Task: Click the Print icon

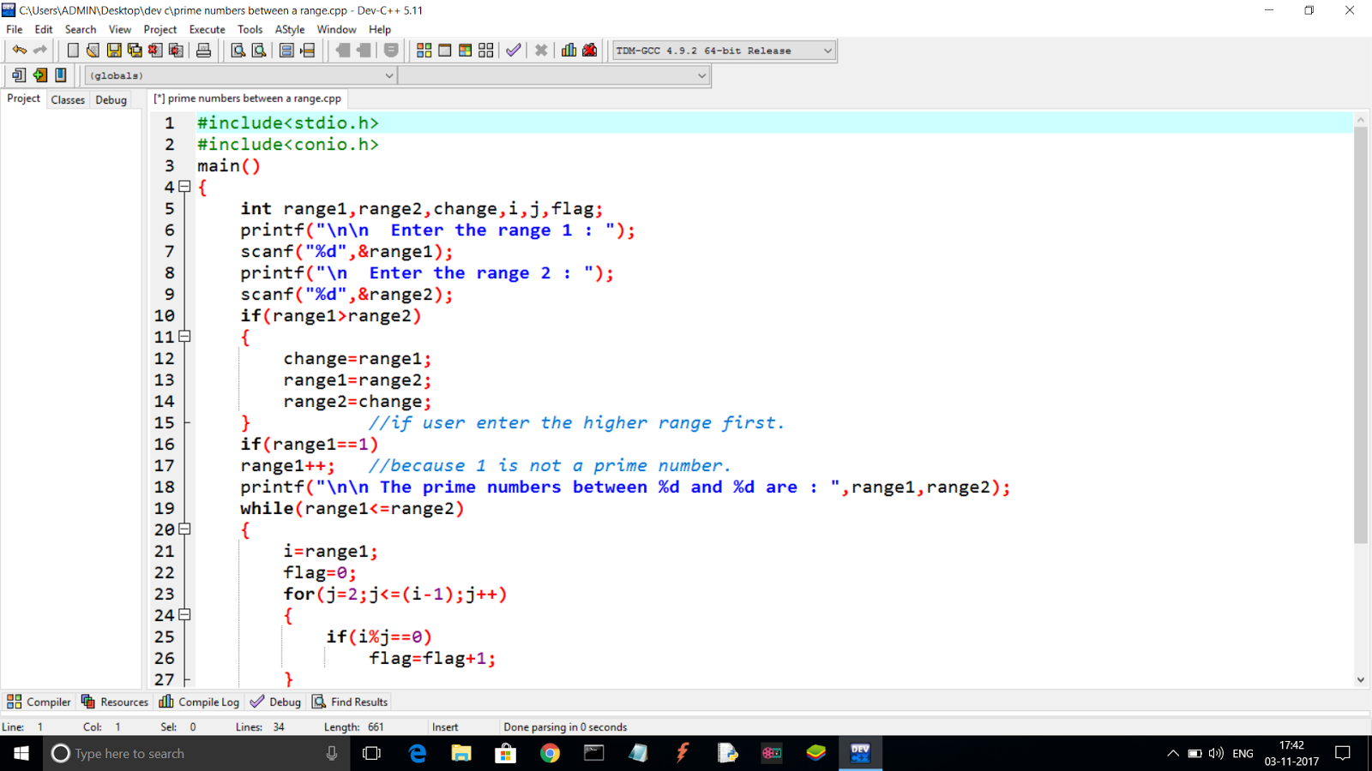Action: (x=204, y=50)
